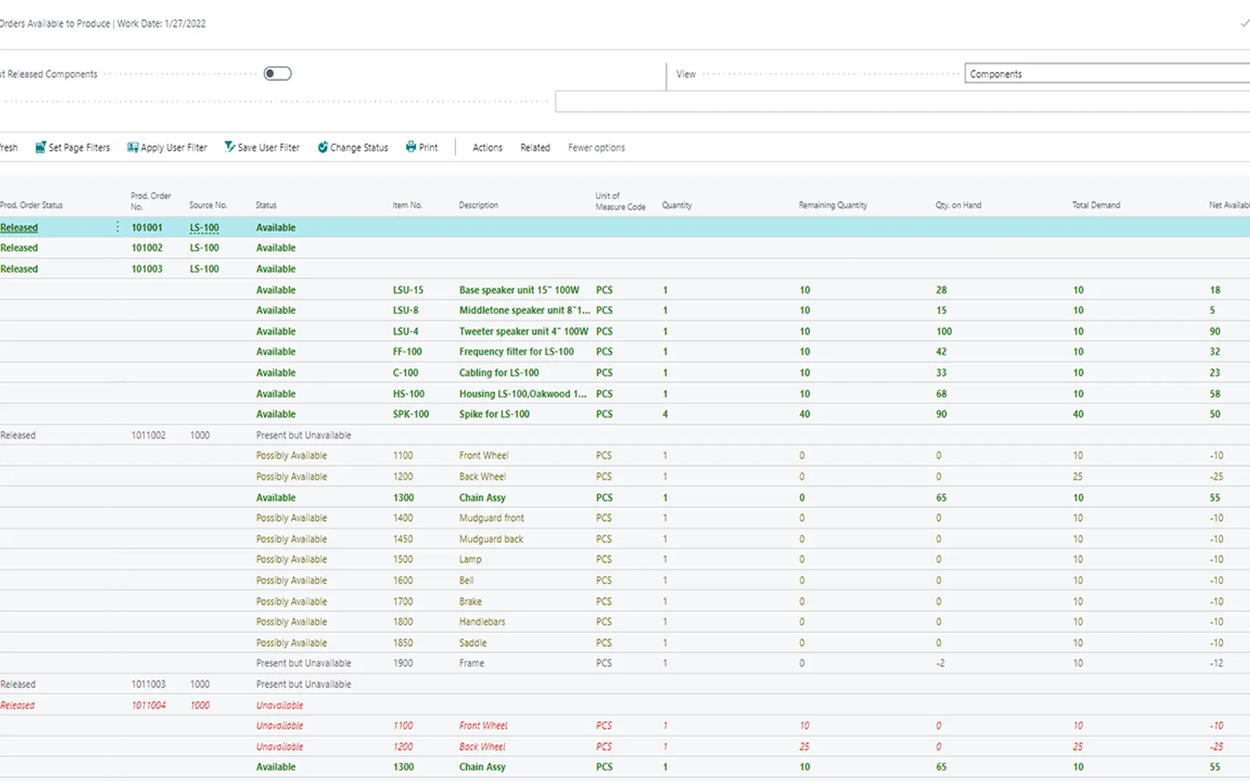Open the Related menu
This screenshot has height=781, width=1250.
[x=535, y=148]
